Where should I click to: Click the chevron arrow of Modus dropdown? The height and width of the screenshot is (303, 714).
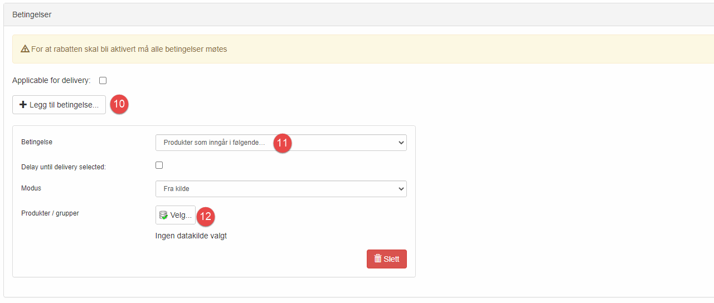[x=401, y=189]
